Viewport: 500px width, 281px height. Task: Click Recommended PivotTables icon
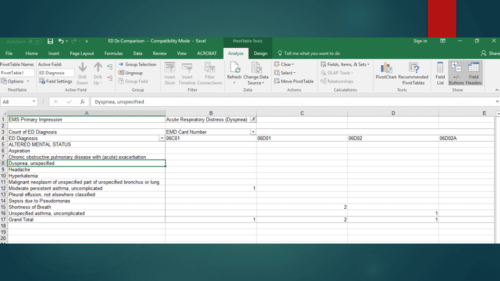[413, 69]
